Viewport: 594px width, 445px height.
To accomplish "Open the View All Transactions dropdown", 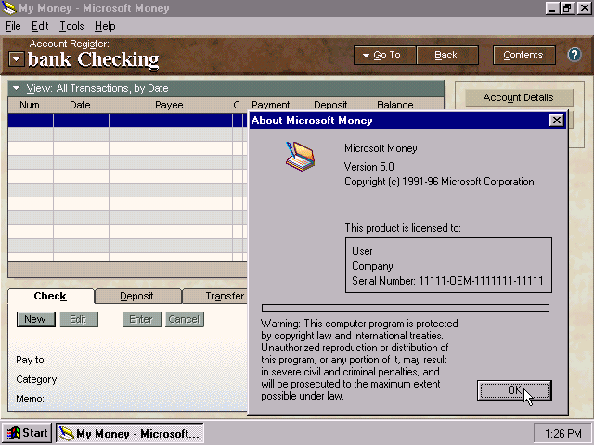I will 18,89.
